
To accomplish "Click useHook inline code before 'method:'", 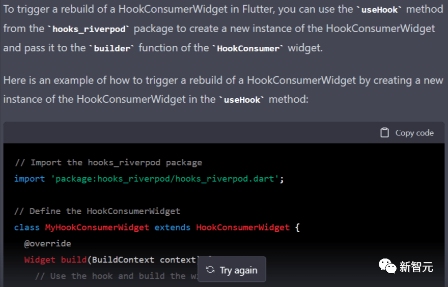I will [242, 100].
